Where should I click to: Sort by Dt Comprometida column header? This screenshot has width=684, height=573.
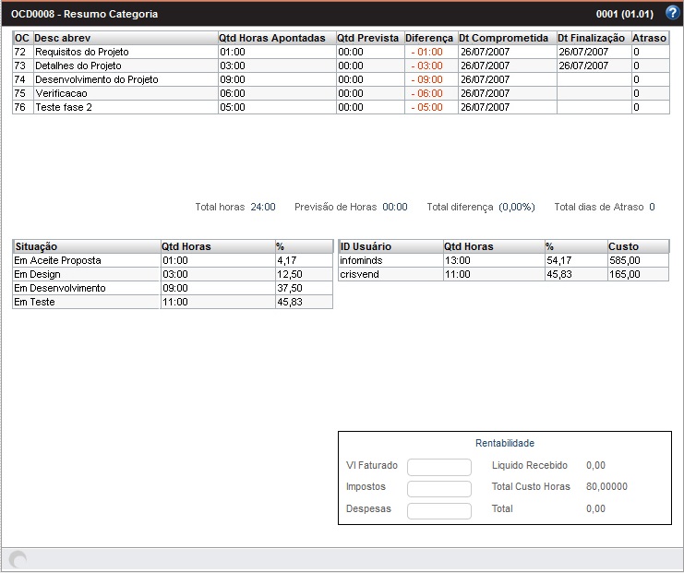[x=506, y=38]
